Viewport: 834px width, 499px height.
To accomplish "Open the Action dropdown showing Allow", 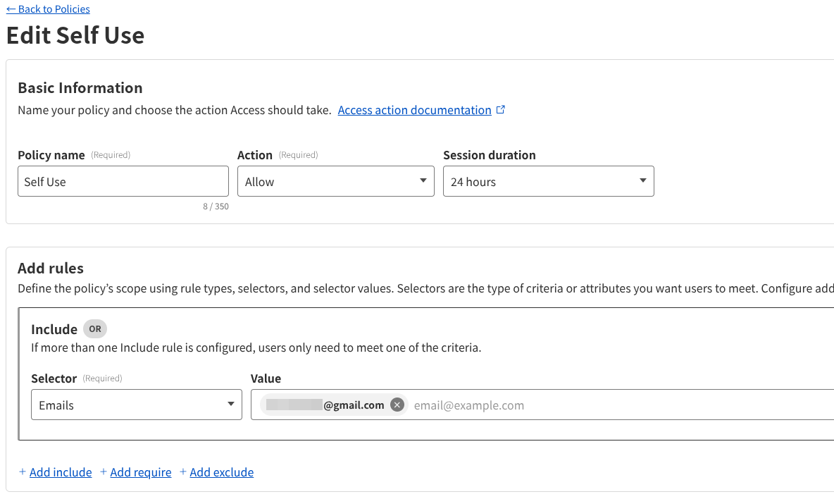I will coord(335,181).
